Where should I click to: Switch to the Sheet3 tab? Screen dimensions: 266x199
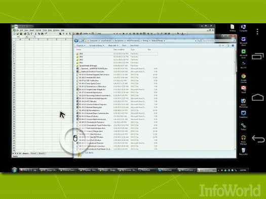pos(42,154)
